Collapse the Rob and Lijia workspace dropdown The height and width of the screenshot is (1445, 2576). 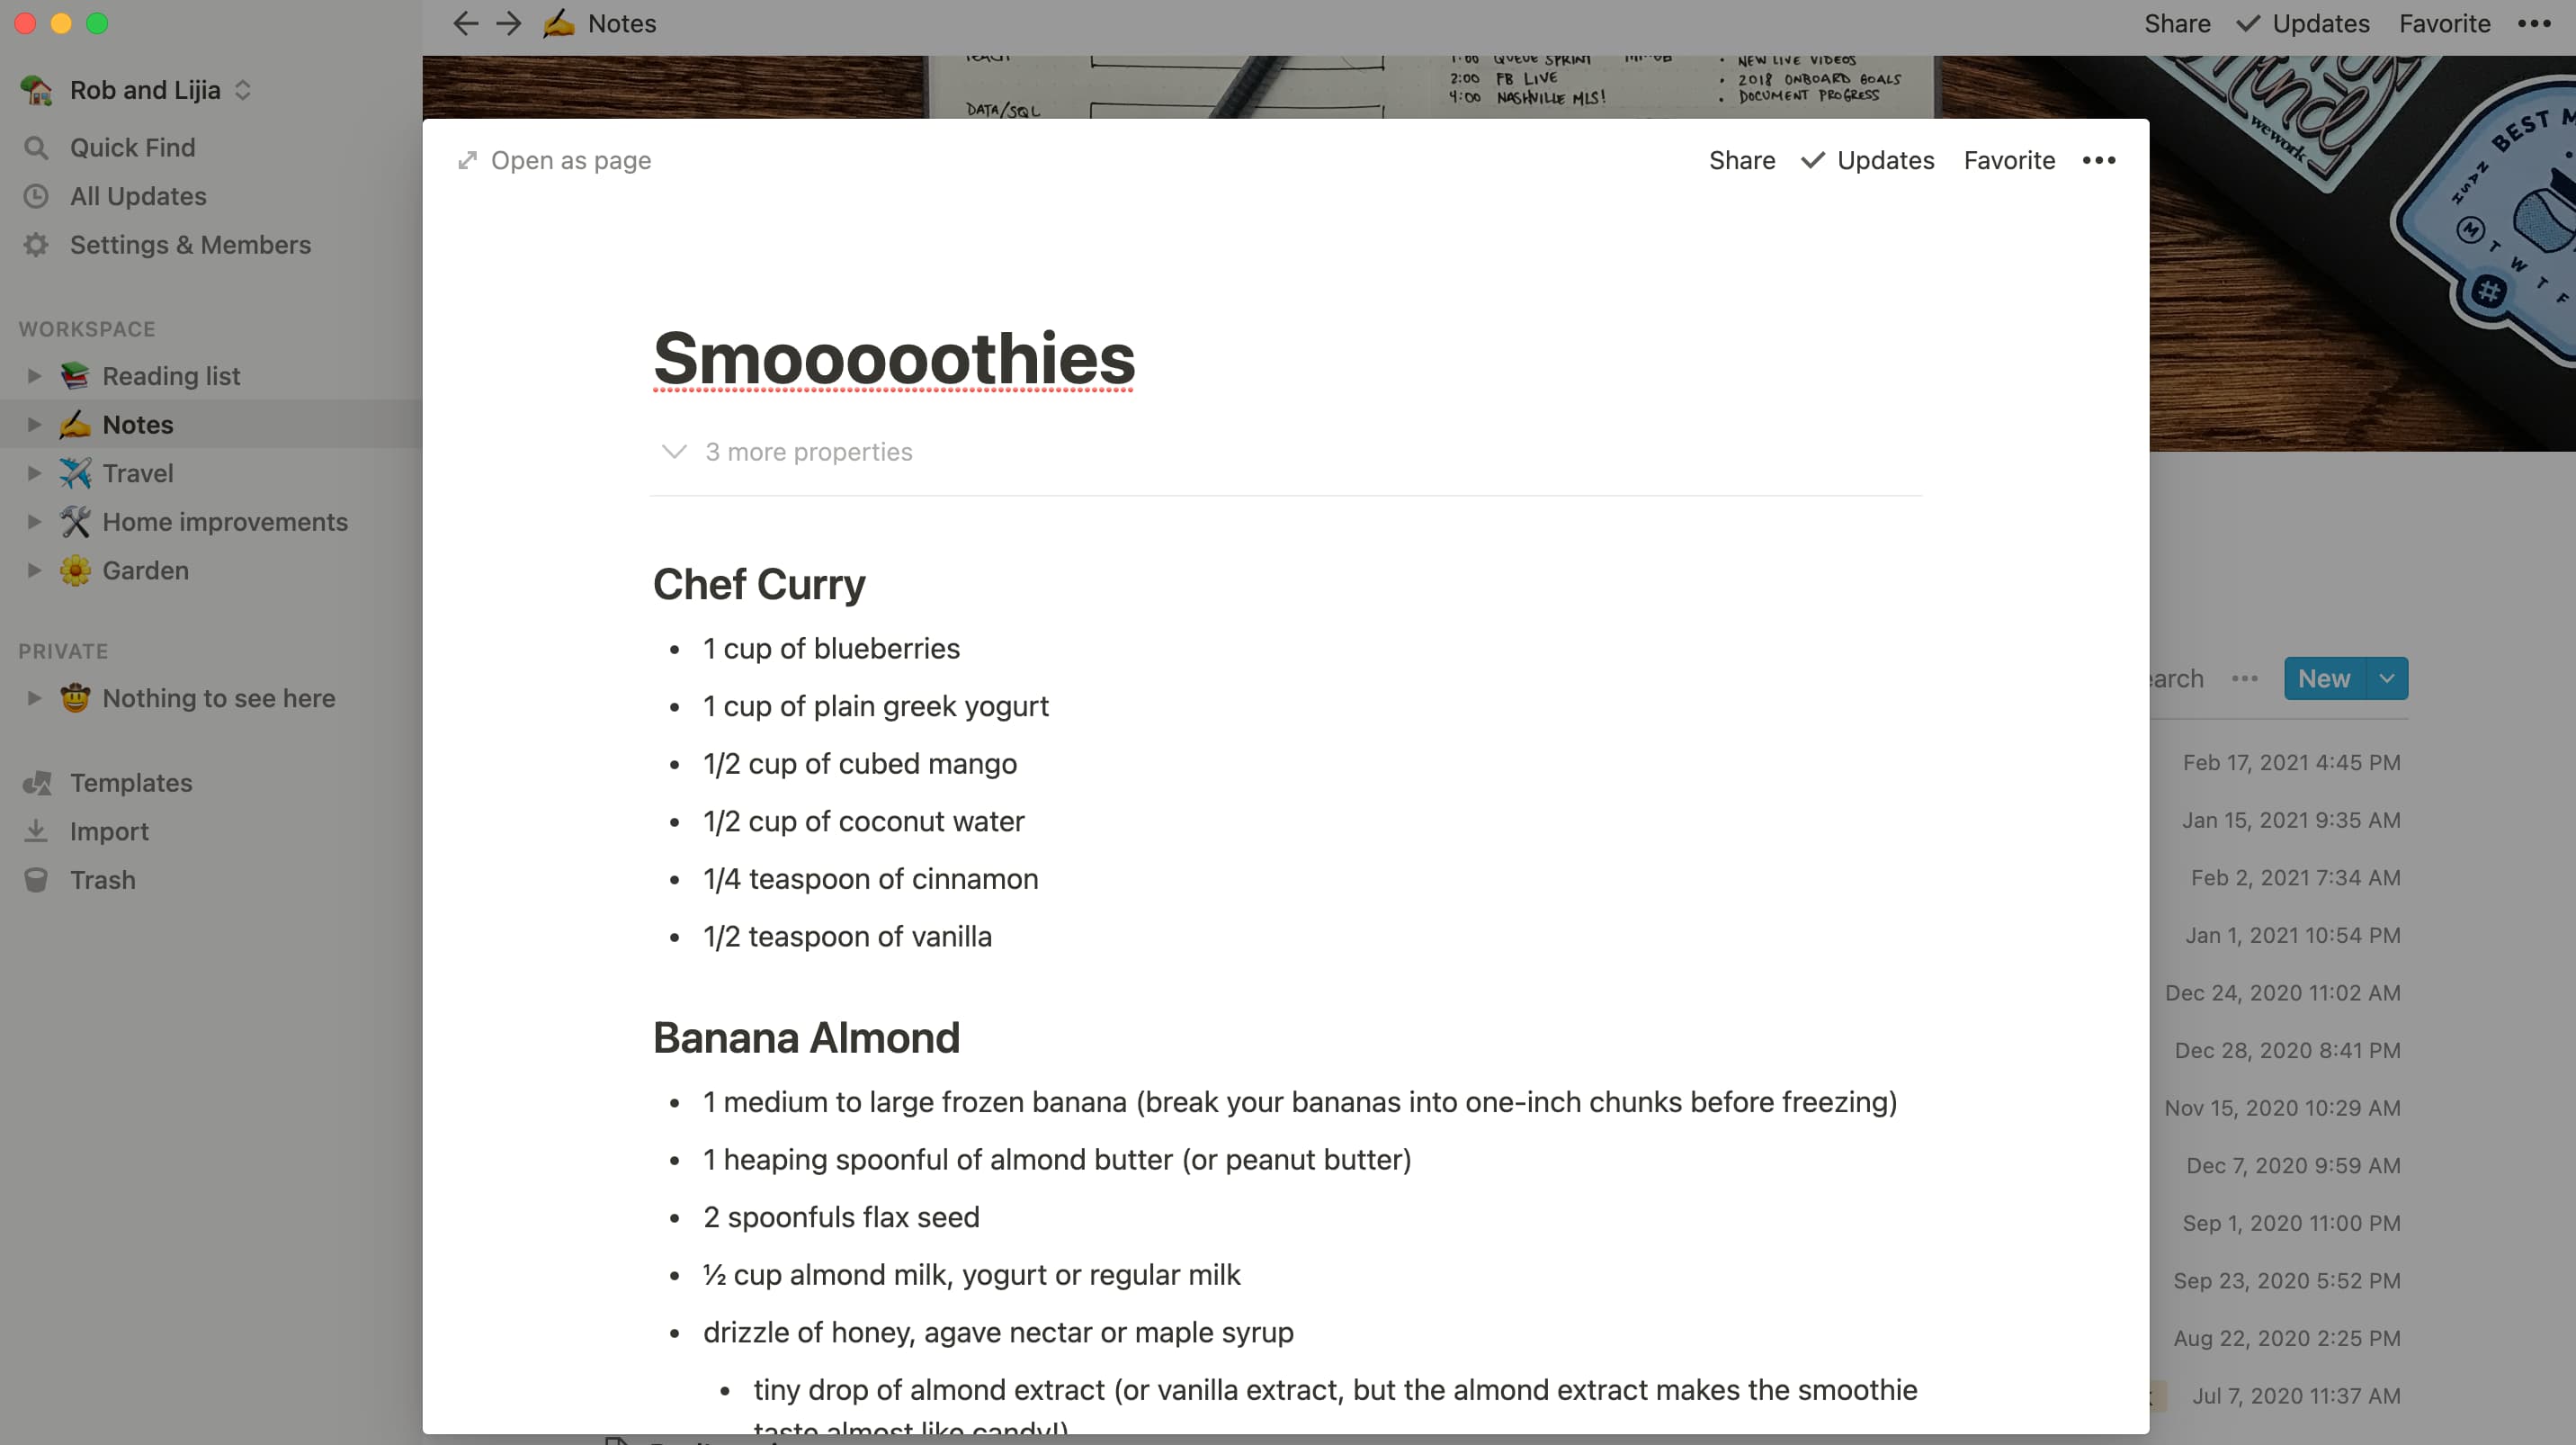coord(242,88)
